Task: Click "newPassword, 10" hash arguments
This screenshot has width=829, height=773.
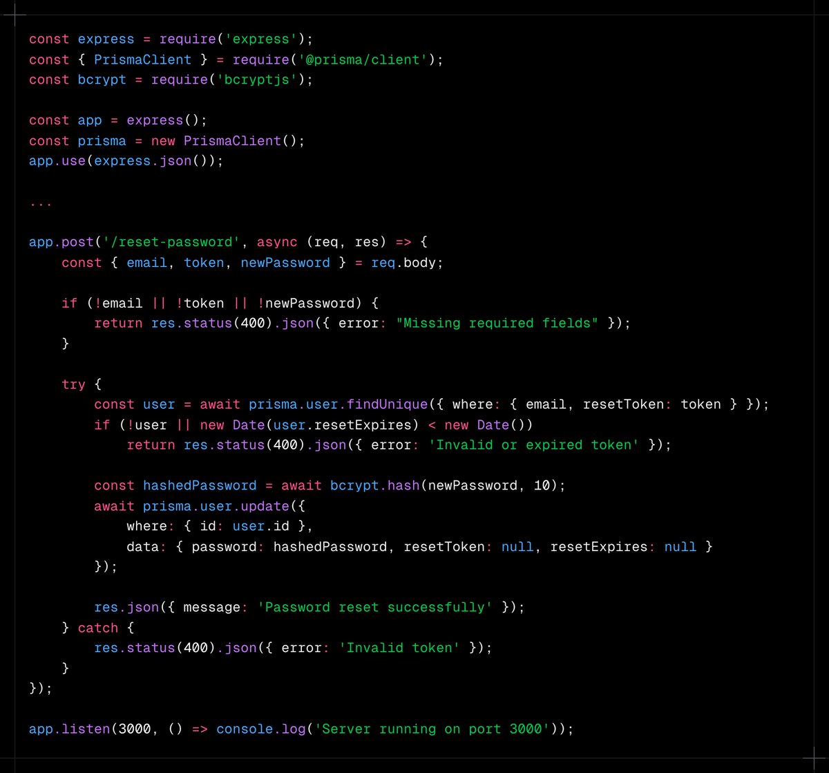Action: pos(488,485)
